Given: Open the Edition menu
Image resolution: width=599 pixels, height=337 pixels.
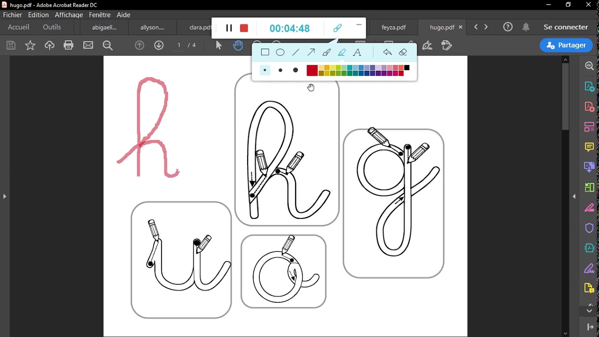Looking at the screenshot, I should coord(38,15).
